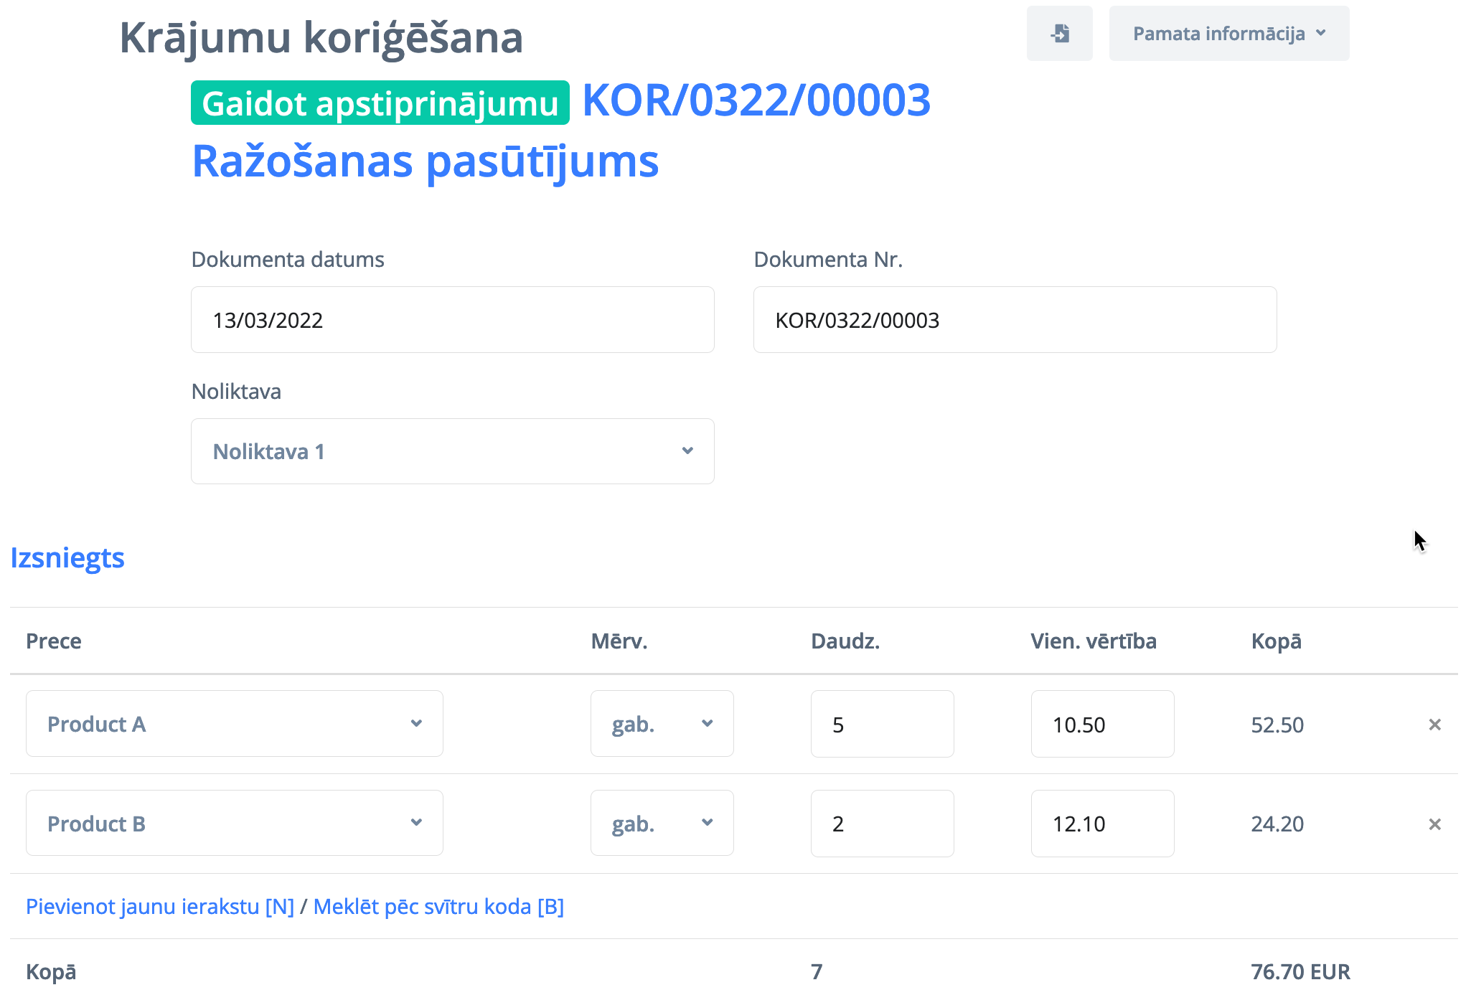Remove the Product A row

pyautogui.click(x=1434, y=725)
